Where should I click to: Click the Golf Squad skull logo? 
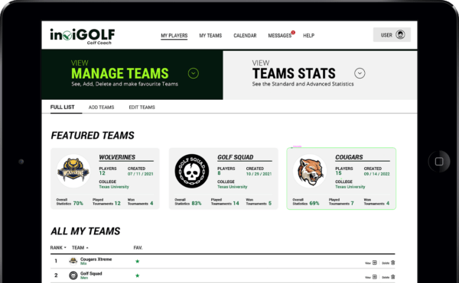pyautogui.click(x=192, y=171)
